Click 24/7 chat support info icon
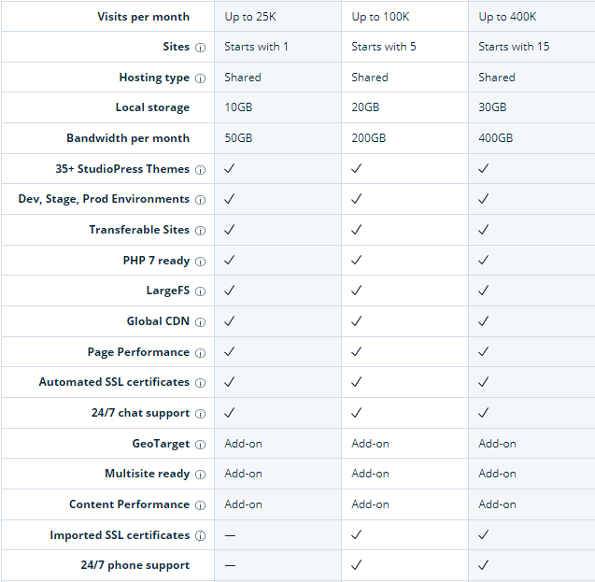The image size is (595, 582). click(200, 414)
